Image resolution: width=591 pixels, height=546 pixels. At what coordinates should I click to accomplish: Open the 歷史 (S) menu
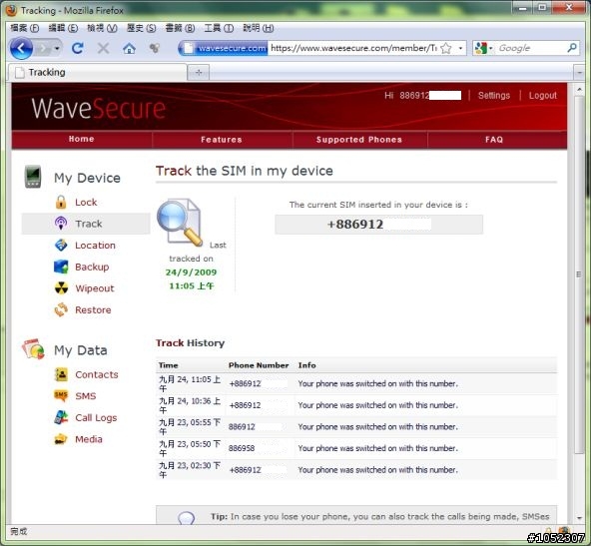click(141, 28)
